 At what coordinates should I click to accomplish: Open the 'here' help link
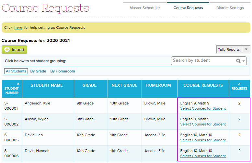coord(18,27)
